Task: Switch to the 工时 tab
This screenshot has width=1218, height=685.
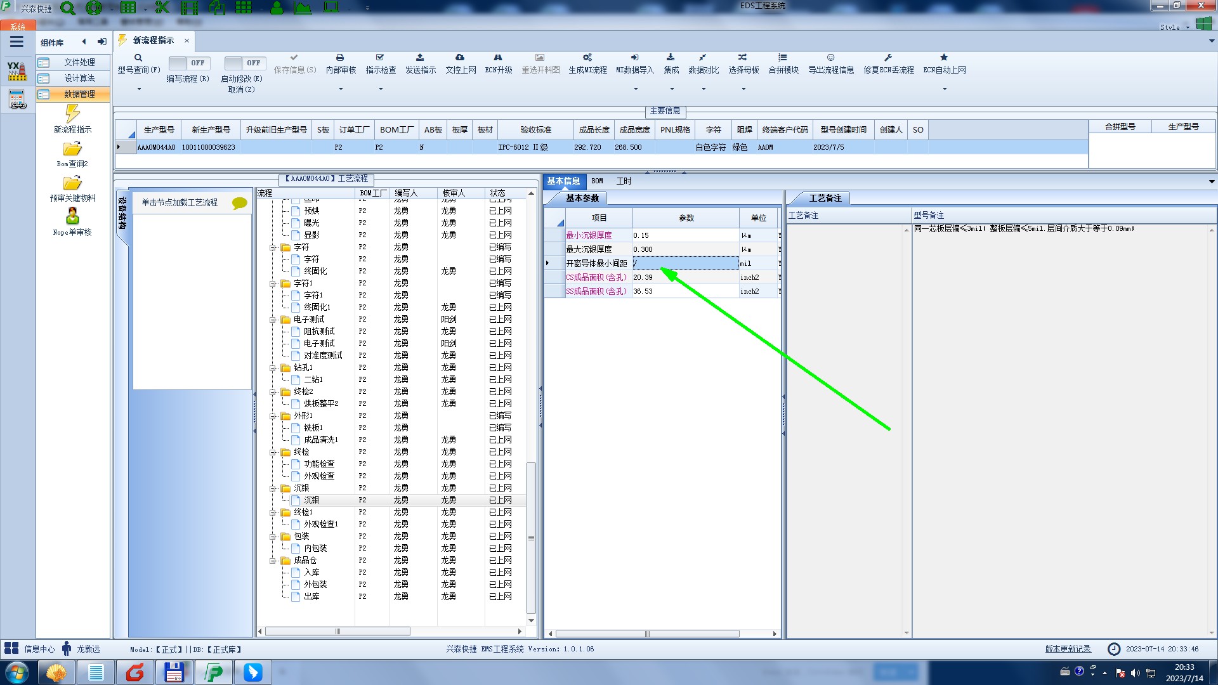Action: coord(624,181)
